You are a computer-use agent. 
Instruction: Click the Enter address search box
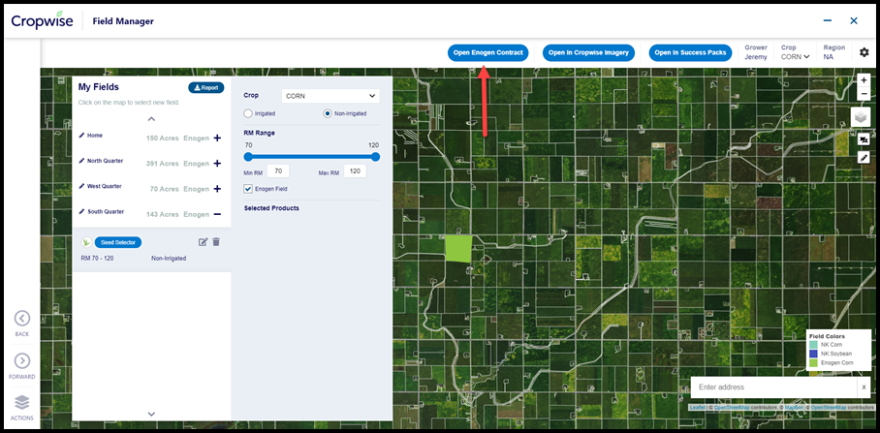774,387
